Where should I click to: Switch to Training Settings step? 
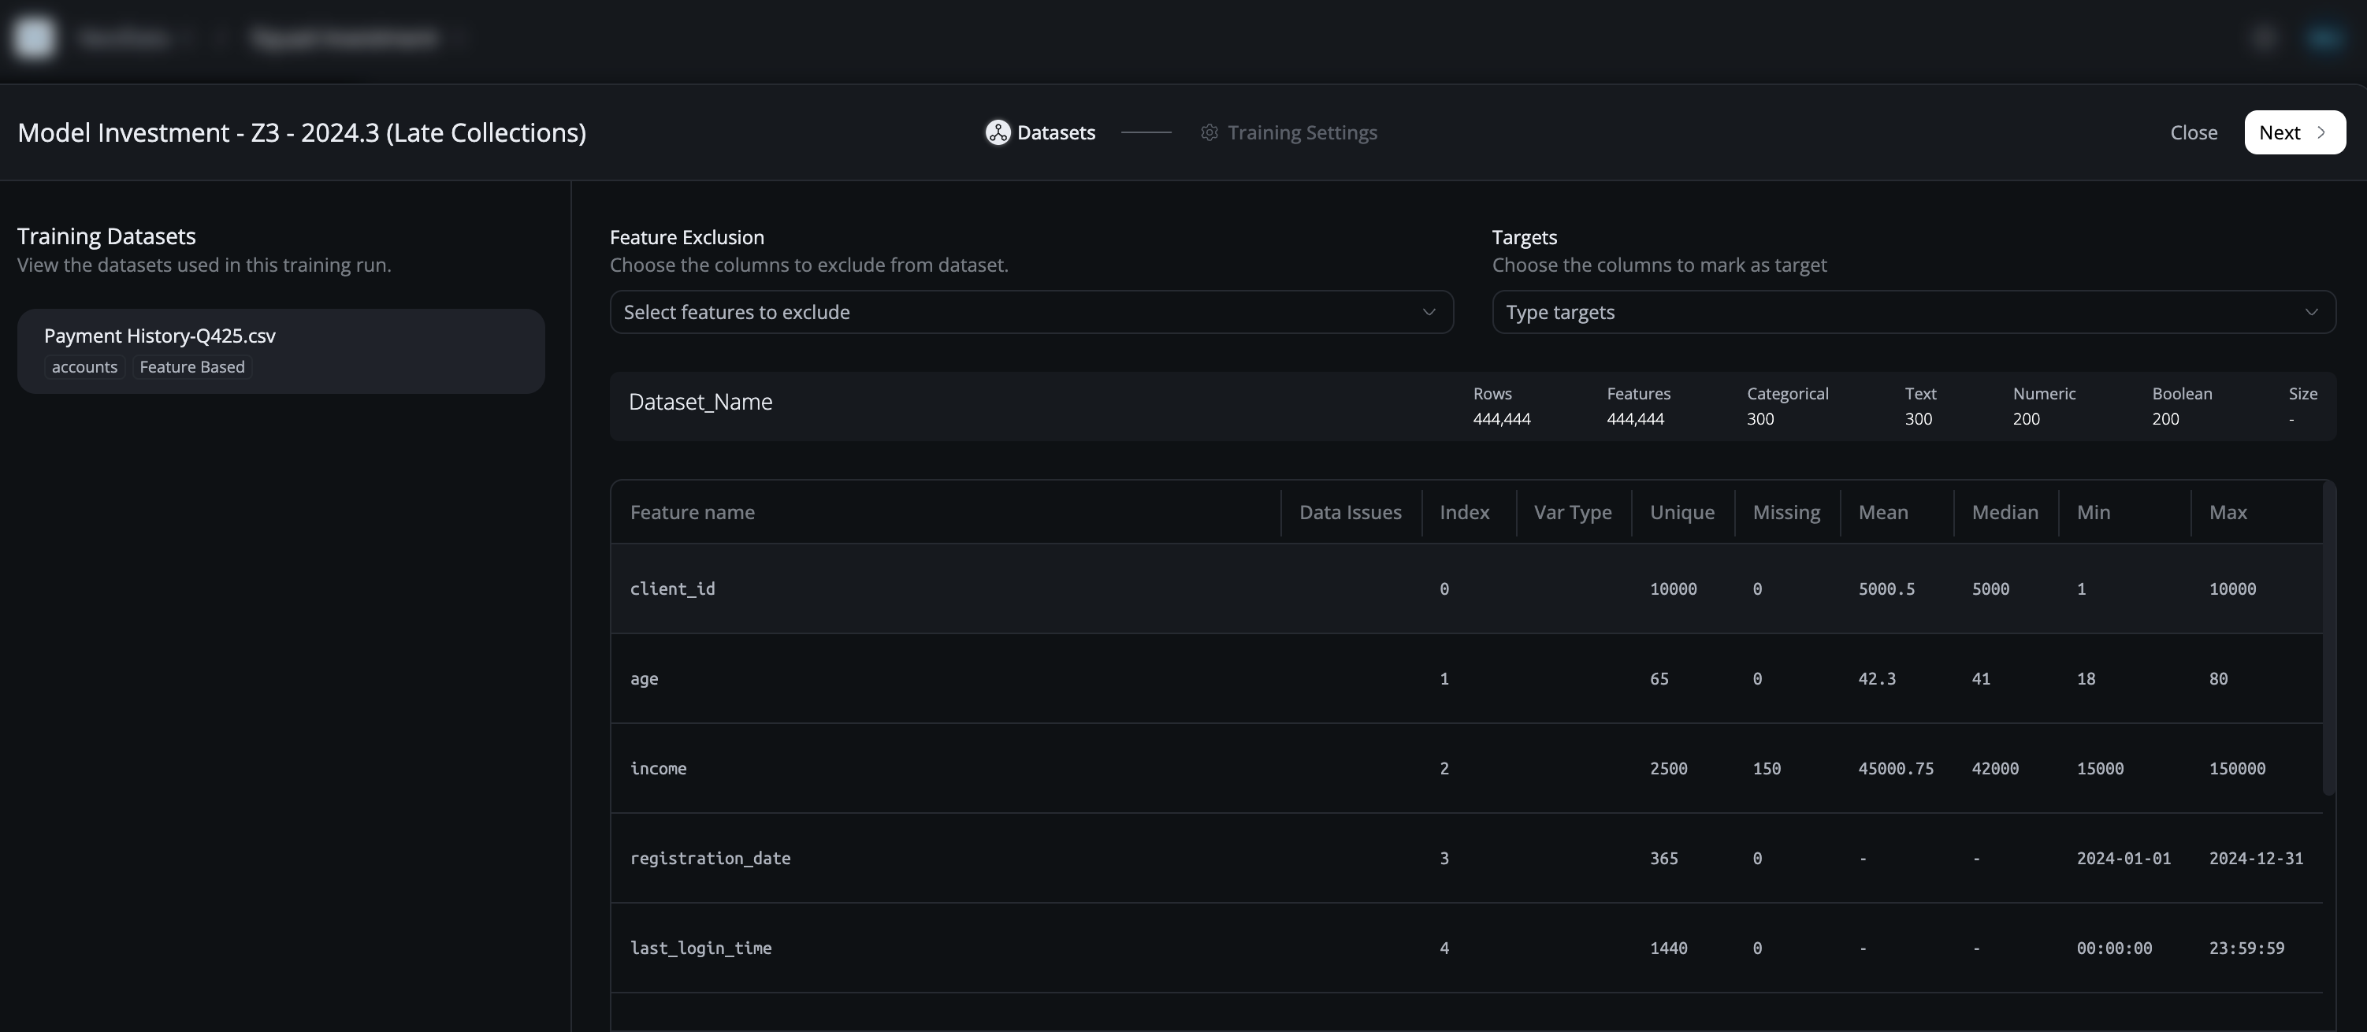point(1301,132)
